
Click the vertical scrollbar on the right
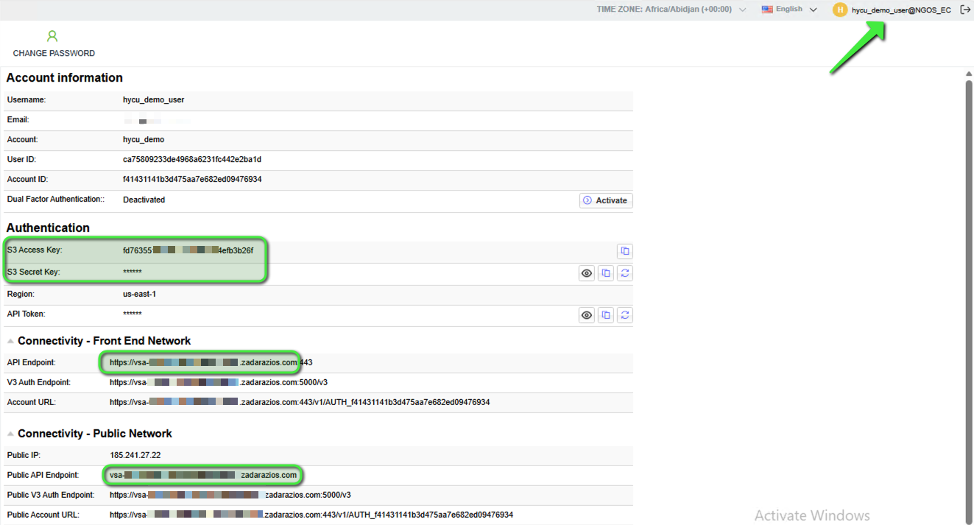[x=968, y=295]
